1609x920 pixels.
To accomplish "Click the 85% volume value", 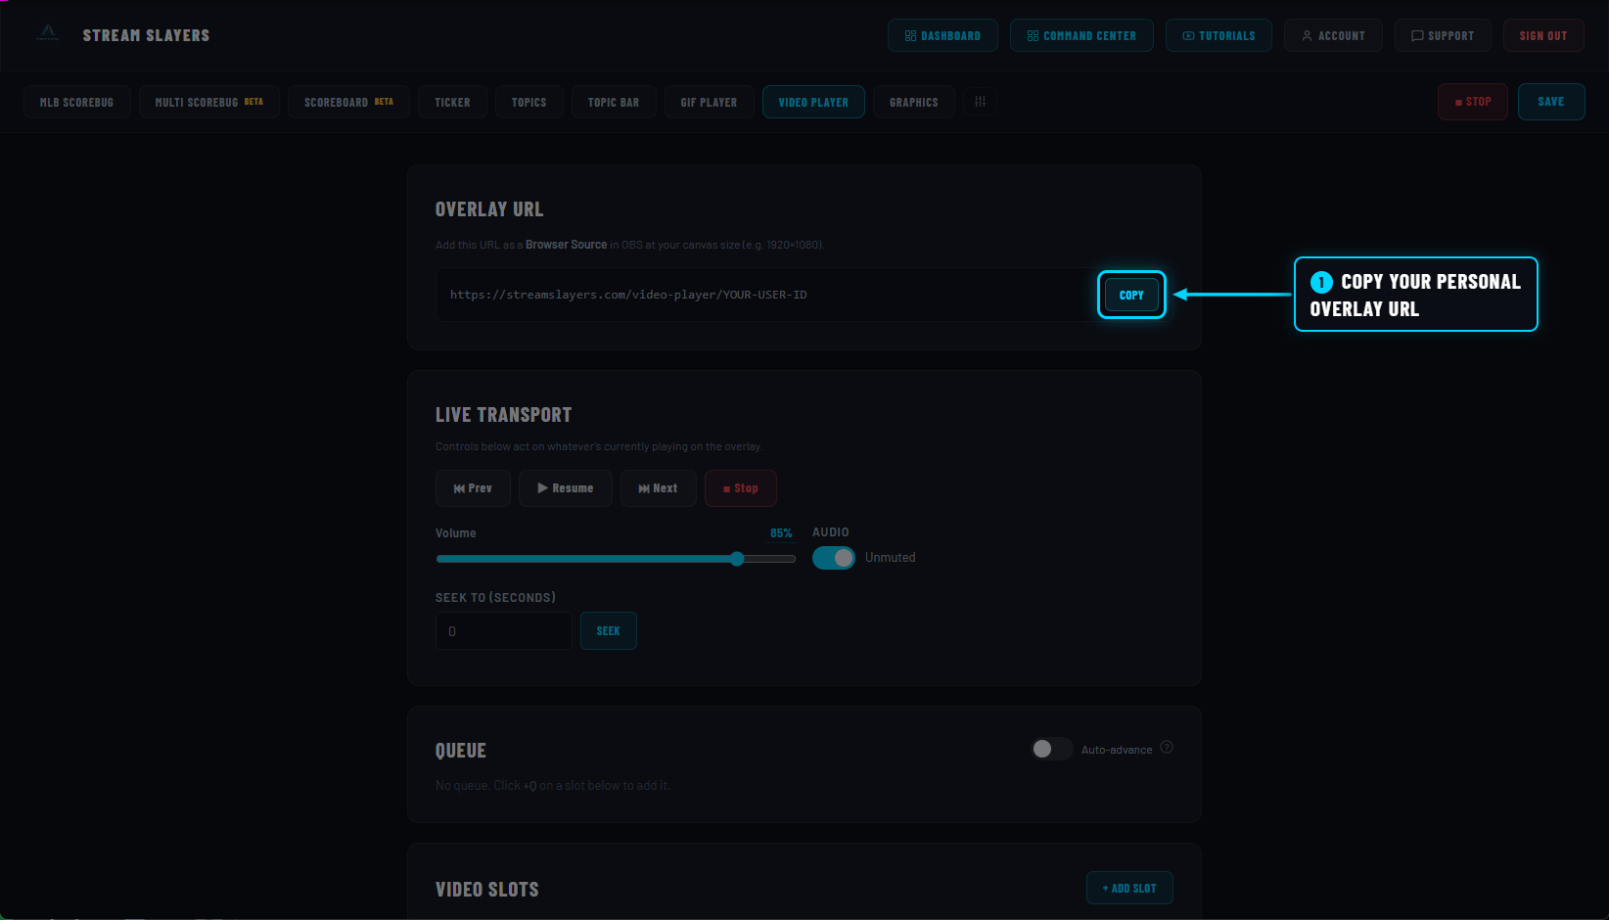I will (x=781, y=533).
